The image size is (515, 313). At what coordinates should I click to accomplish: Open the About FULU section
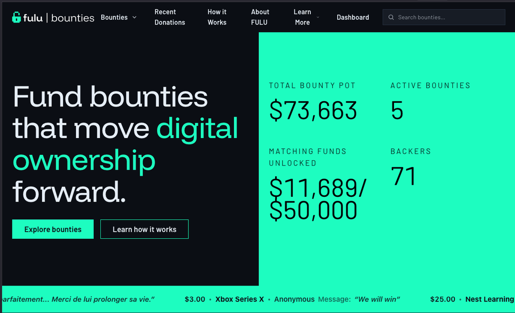pyautogui.click(x=260, y=17)
